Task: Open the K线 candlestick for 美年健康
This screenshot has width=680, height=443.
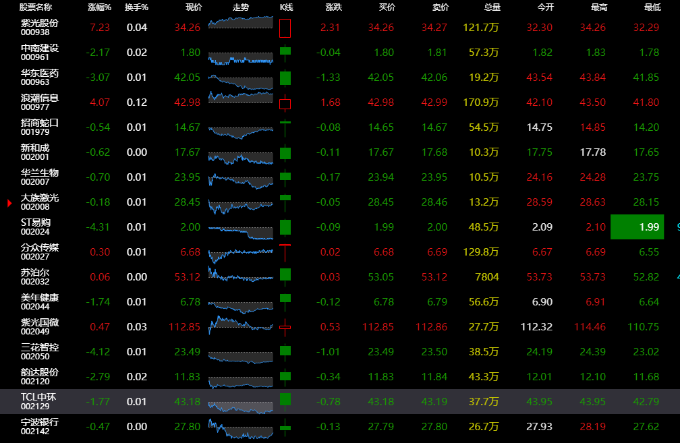Action: point(285,302)
